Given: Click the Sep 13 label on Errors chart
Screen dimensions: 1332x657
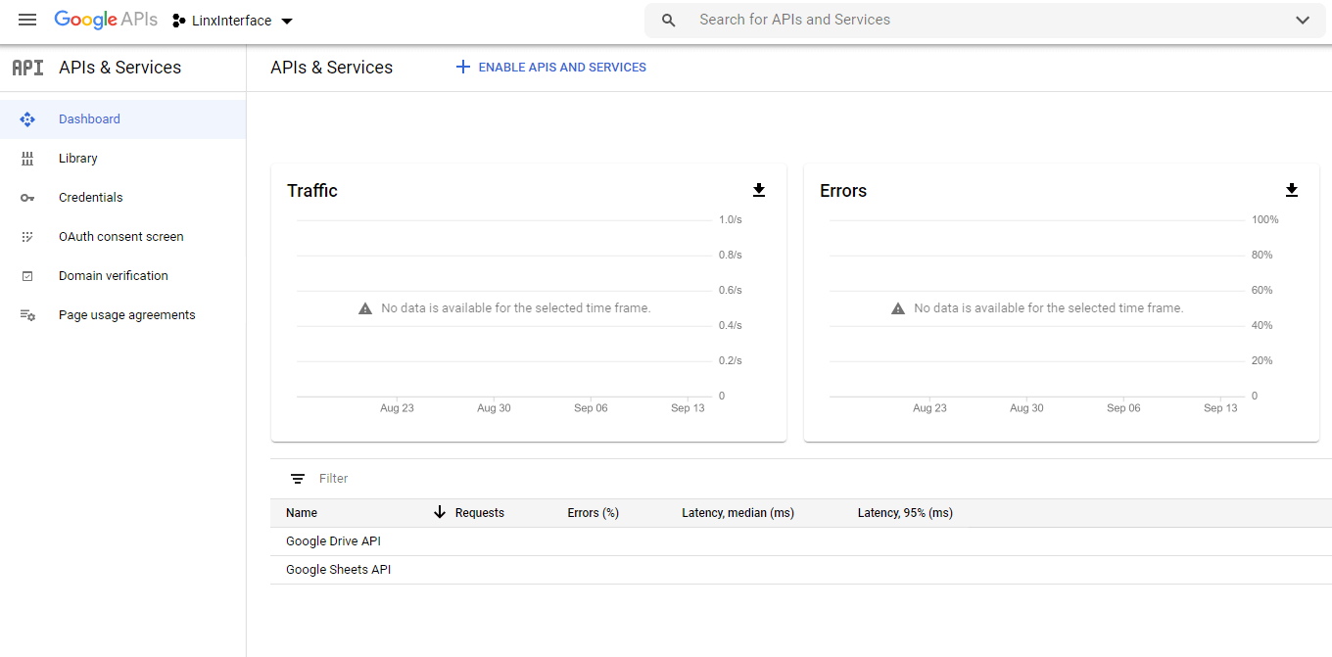Looking at the screenshot, I should tap(1220, 408).
